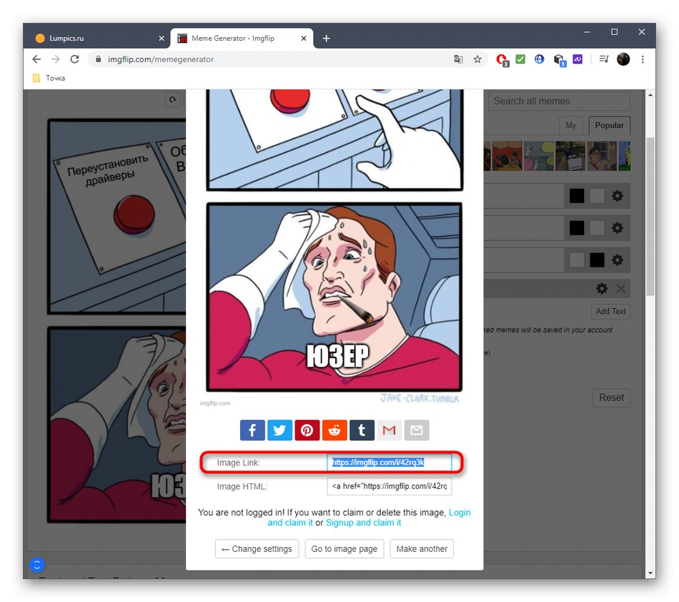The height and width of the screenshot is (602, 679).
Task: Pick second text box black color swatch
Action: pos(576,228)
